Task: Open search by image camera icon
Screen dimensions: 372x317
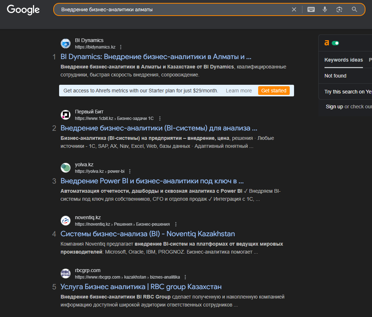Action: 339,9
